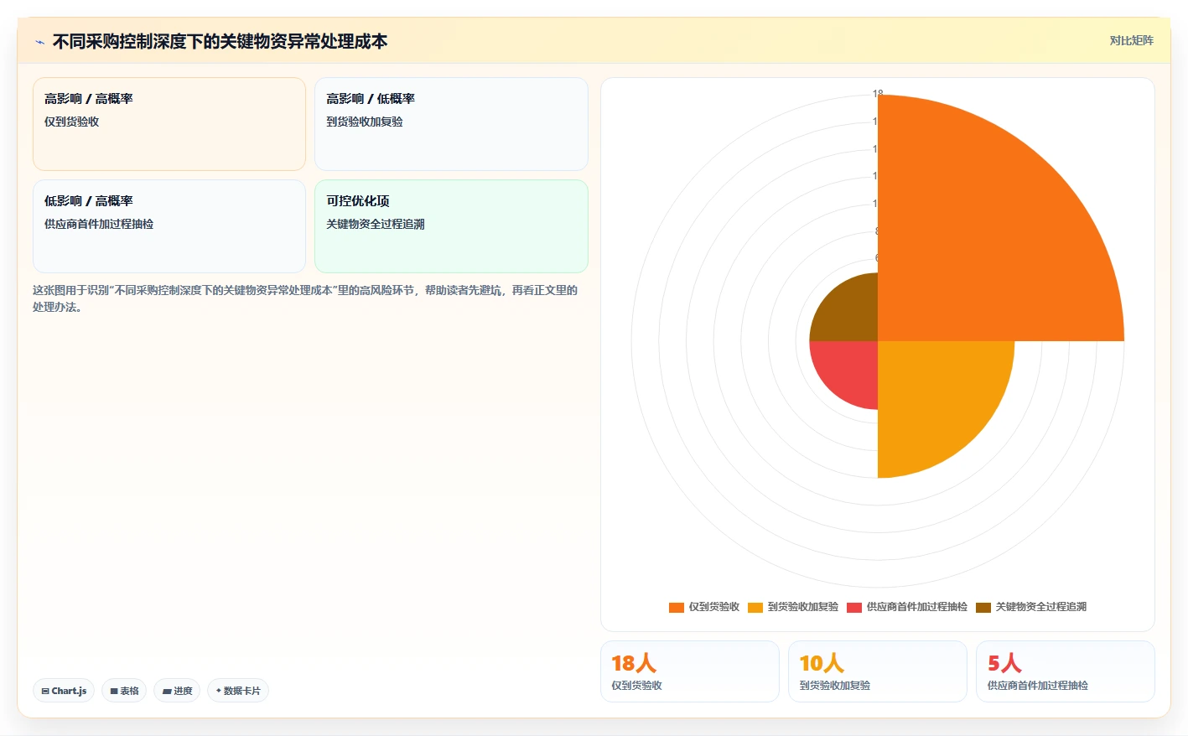Select the 高影响 / 高概率 matrix card
This screenshot has width=1188, height=736.
pyautogui.click(x=169, y=124)
